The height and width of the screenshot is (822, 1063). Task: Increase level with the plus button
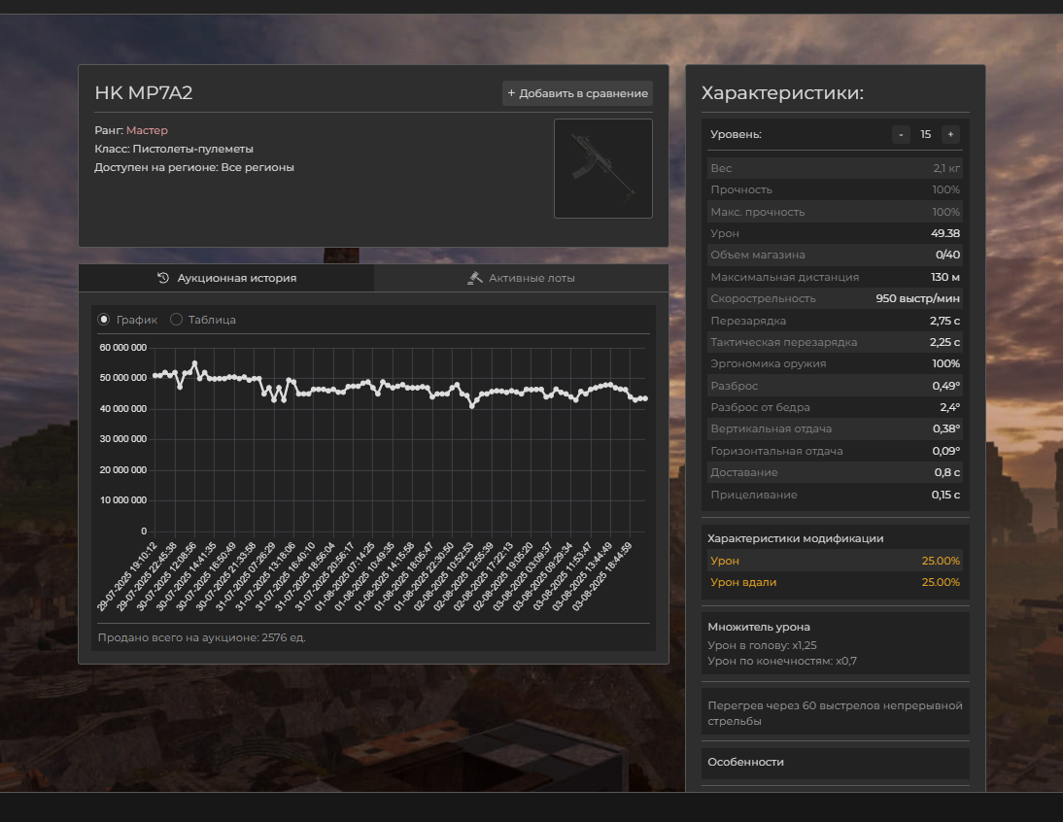click(950, 134)
